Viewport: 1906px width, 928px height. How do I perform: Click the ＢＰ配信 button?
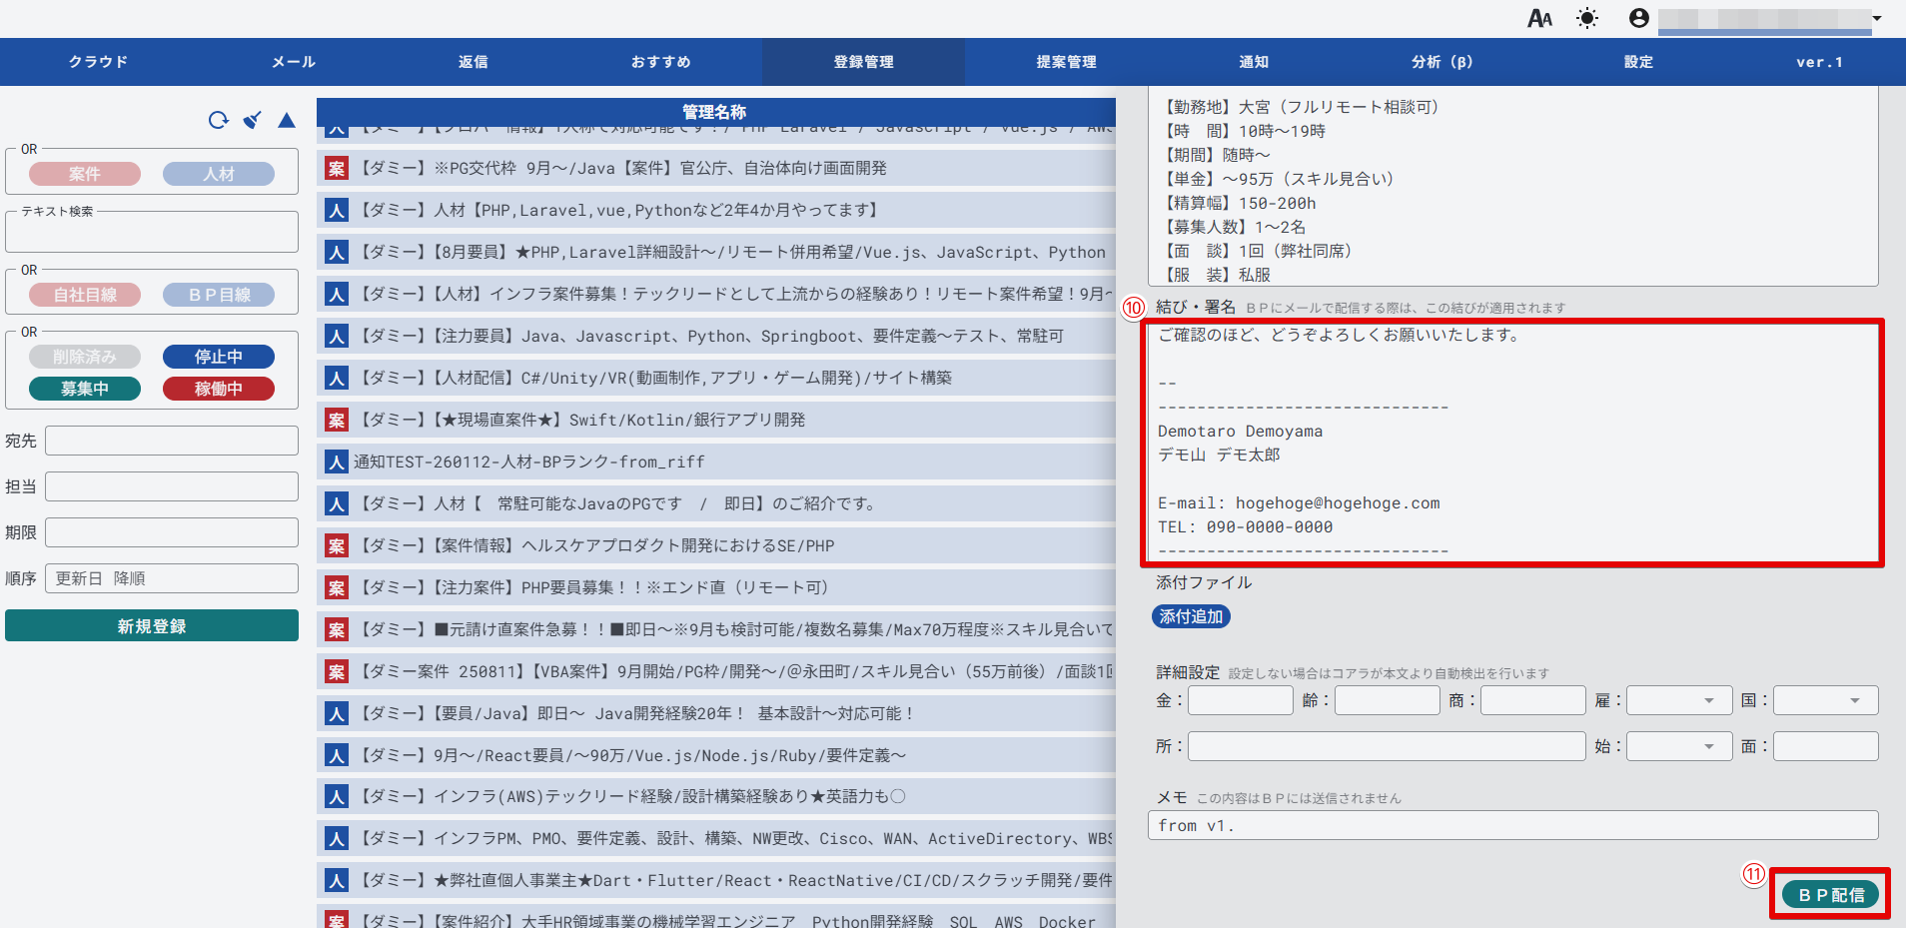point(1831,895)
